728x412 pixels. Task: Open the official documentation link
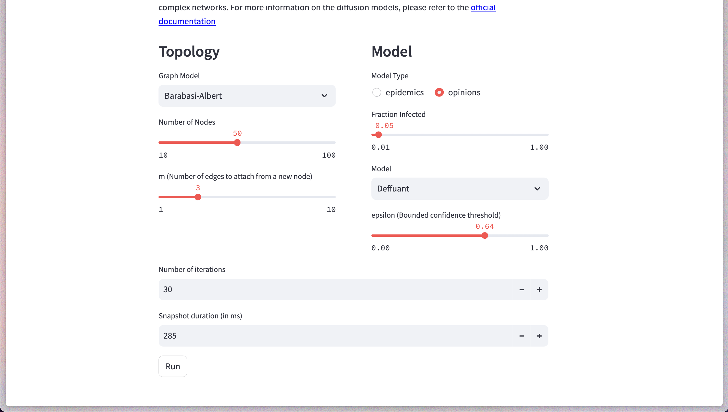pos(187,21)
